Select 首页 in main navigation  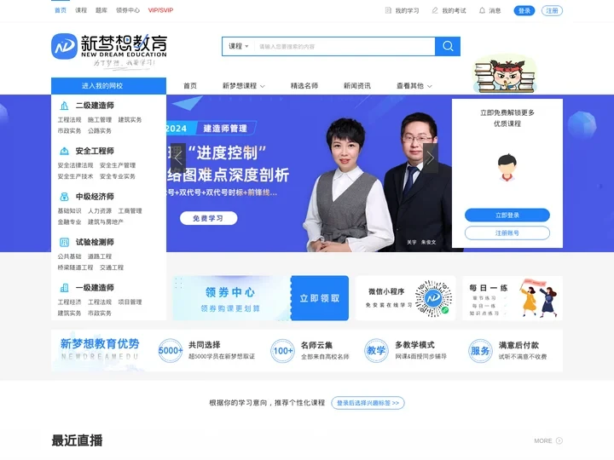click(x=190, y=86)
